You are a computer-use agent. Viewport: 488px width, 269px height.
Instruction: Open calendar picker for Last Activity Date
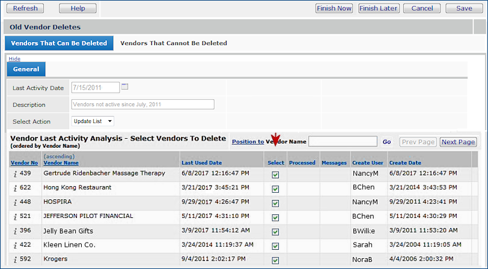(125, 87)
